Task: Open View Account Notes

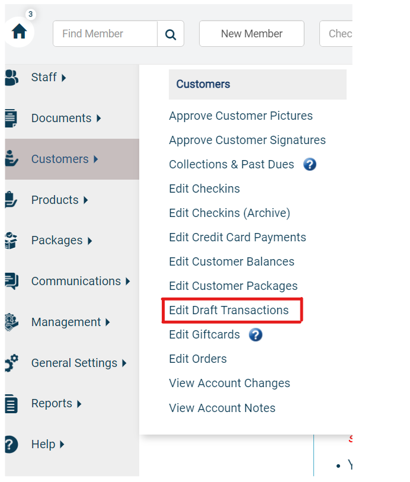Action: 222,408
